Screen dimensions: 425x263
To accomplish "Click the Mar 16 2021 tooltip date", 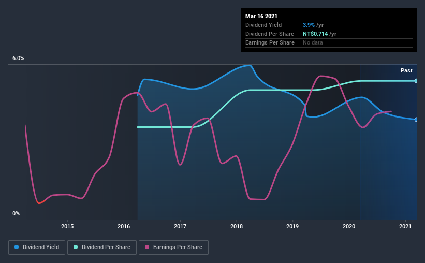I will click(261, 16).
